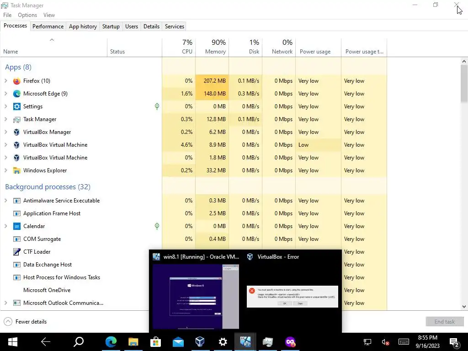Switch to the Startup tab
The image size is (468, 351).
(x=111, y=26)
